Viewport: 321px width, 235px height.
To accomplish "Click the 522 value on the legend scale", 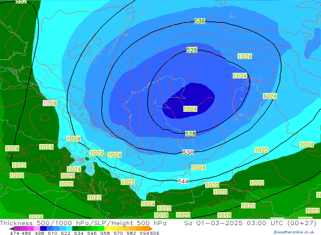I will 65,233.
